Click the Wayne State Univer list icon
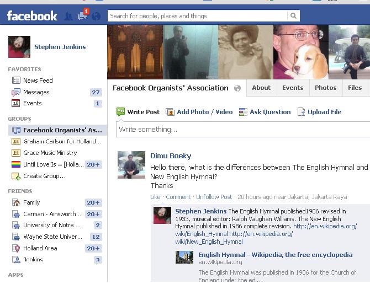370x284 pixels. [16, 237]
